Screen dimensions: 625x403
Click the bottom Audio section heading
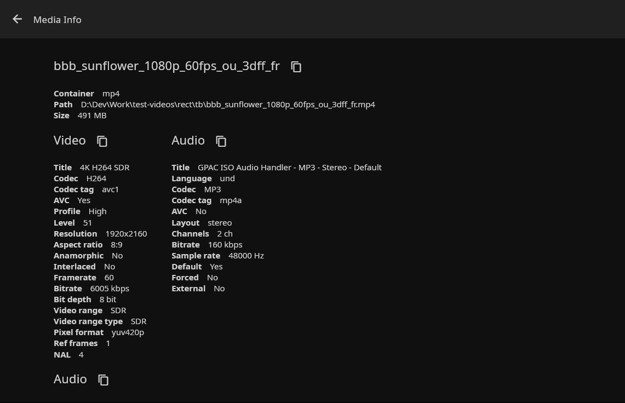[70, 379]
